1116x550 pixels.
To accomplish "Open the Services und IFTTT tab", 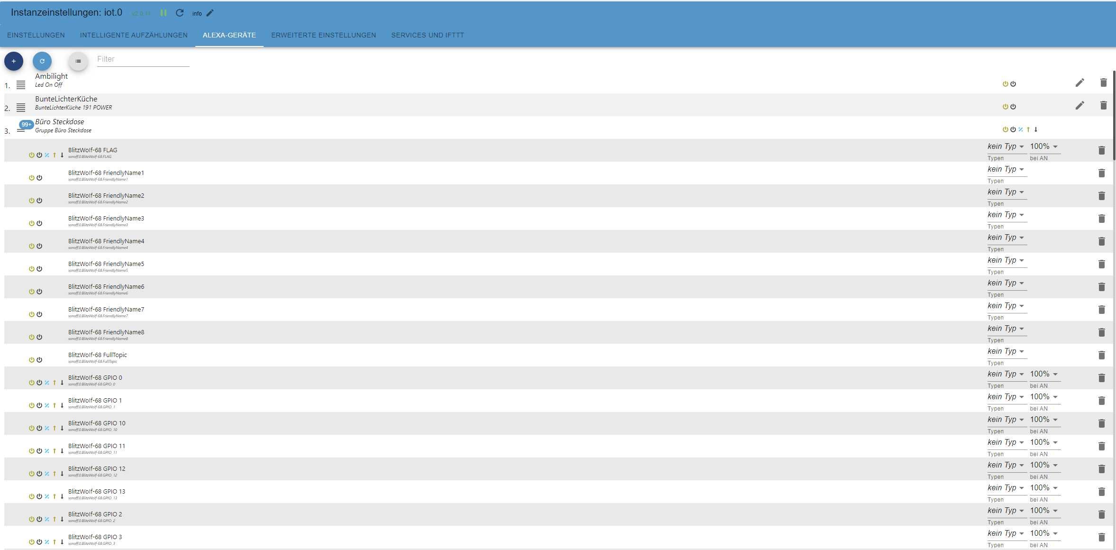I will pyautogui.click(x=427, y=35).
